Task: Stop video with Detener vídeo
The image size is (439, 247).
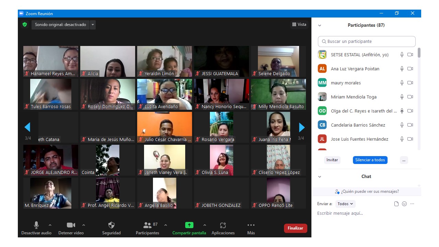Action: pos(71,228)
